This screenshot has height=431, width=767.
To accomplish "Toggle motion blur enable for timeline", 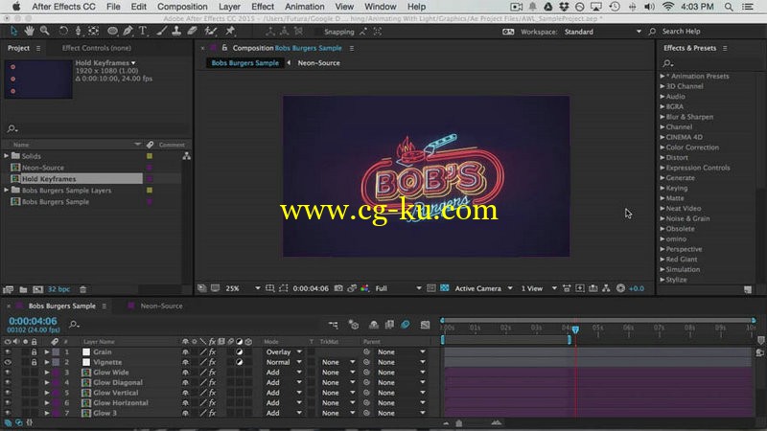I will coord(405,325).
